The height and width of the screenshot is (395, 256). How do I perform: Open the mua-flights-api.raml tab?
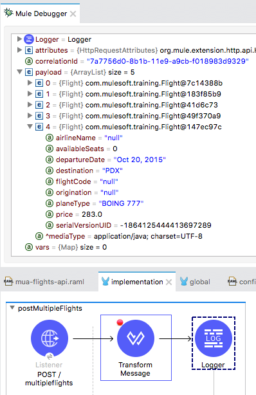point(44,282)
